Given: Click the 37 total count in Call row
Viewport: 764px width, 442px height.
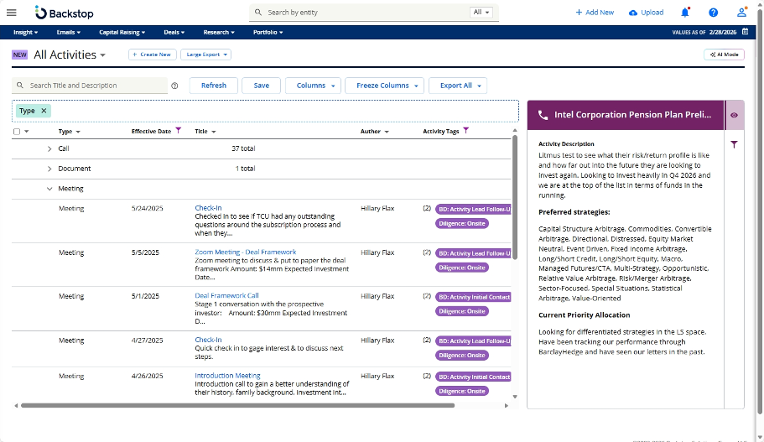Looking at the screenshot, I should click(x=243, y=148).
